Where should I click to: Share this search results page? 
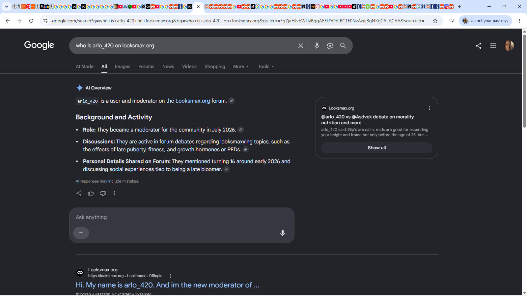479,46
